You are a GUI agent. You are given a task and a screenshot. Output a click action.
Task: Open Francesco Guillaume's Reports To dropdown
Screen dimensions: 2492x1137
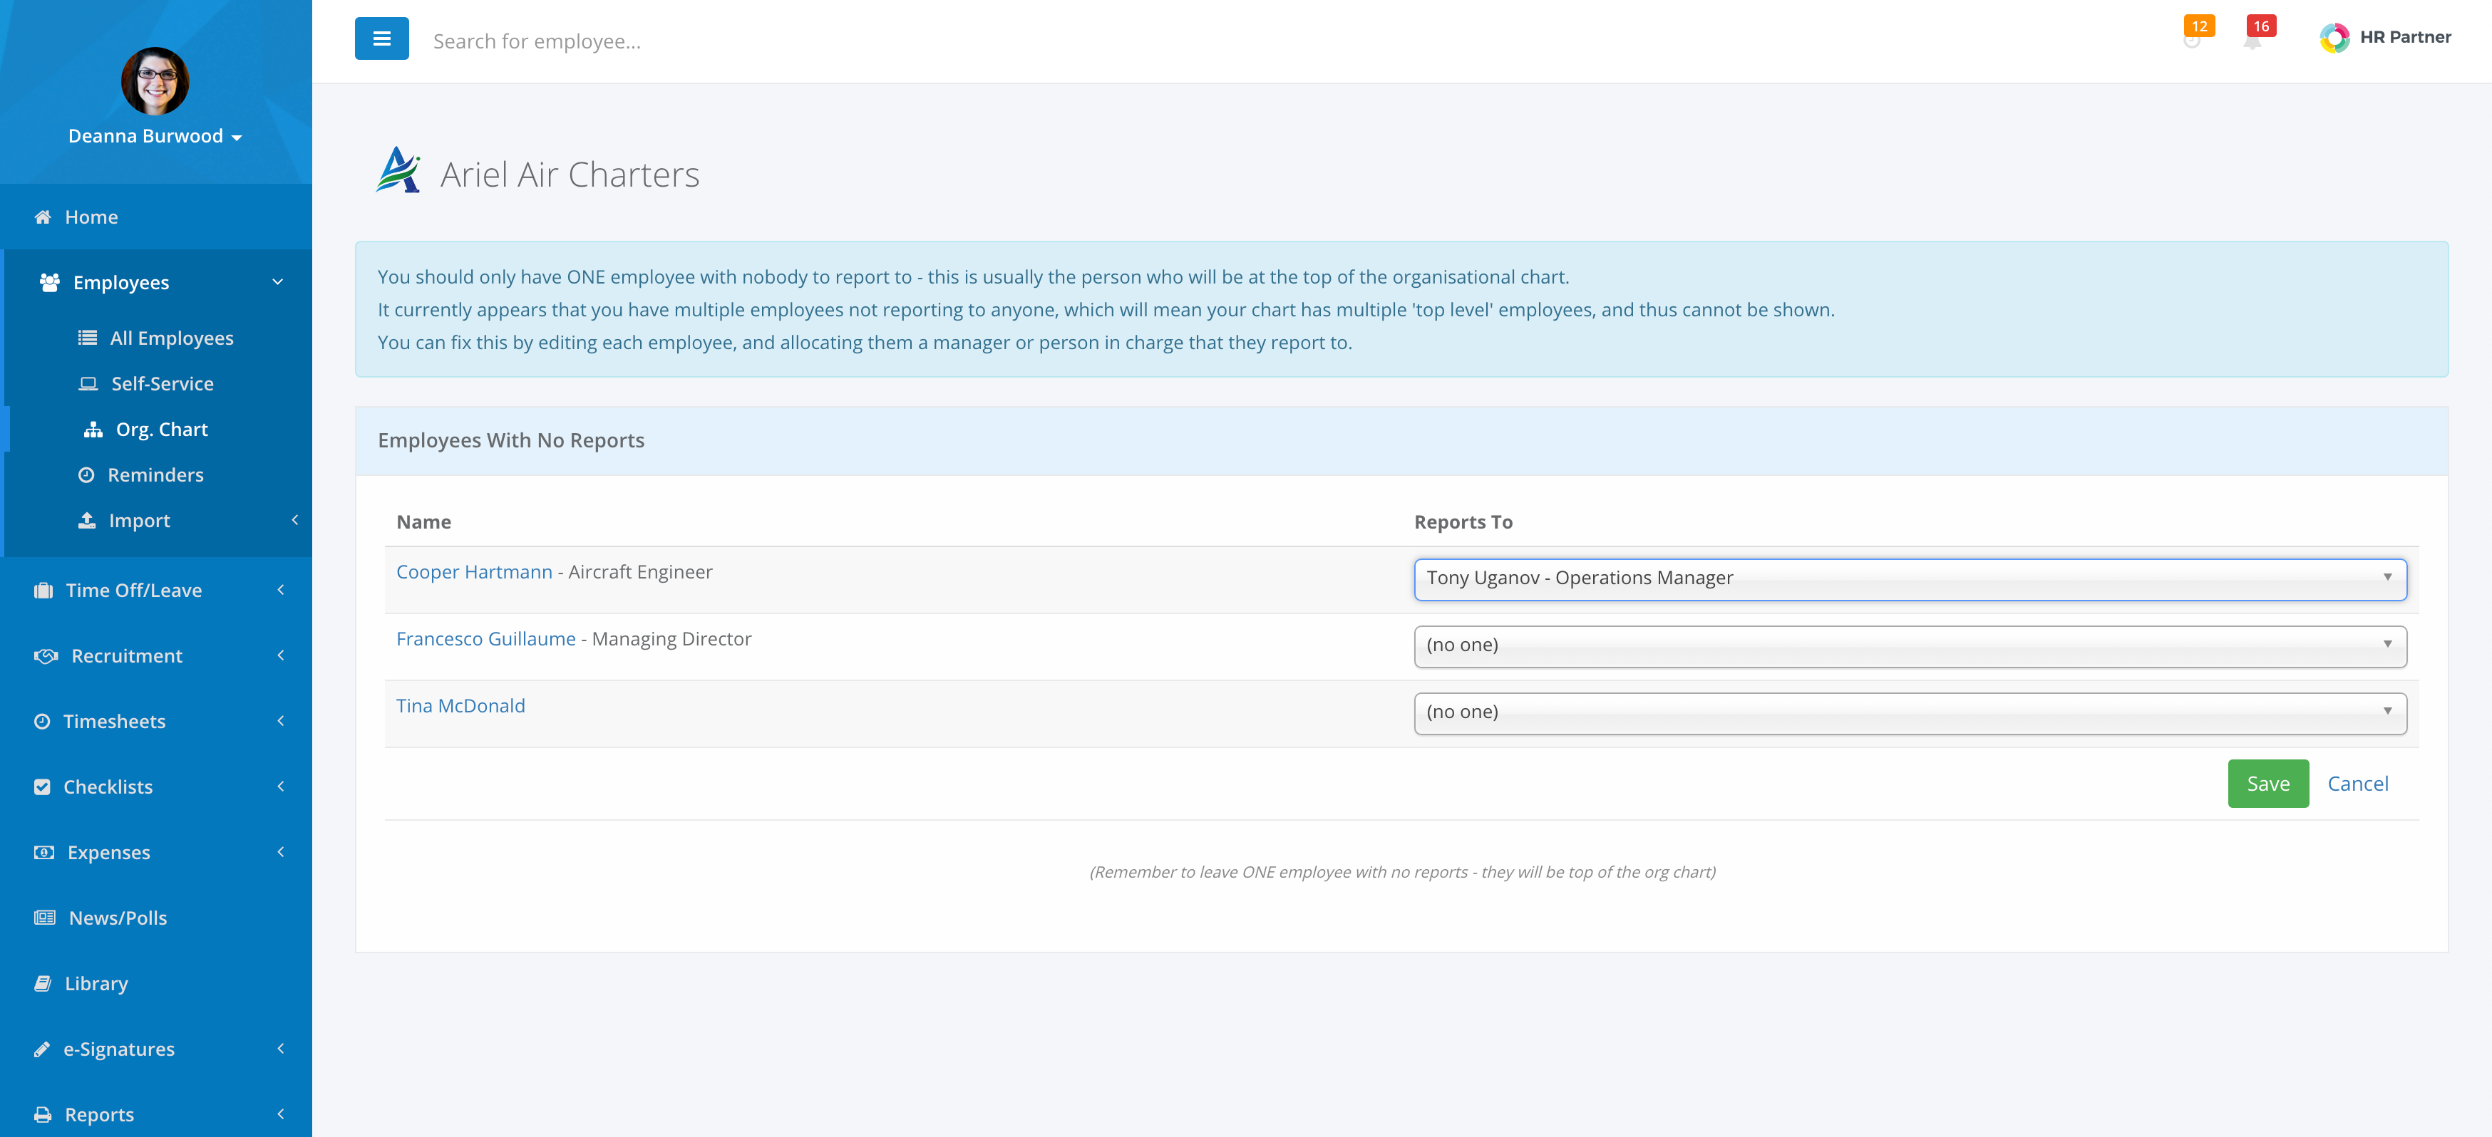pyautogui.click(x=1910, y=646)
